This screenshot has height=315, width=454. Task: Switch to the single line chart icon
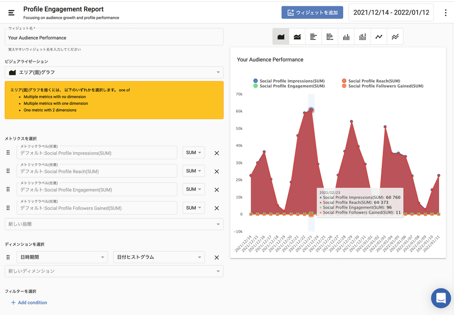(379, 37)
